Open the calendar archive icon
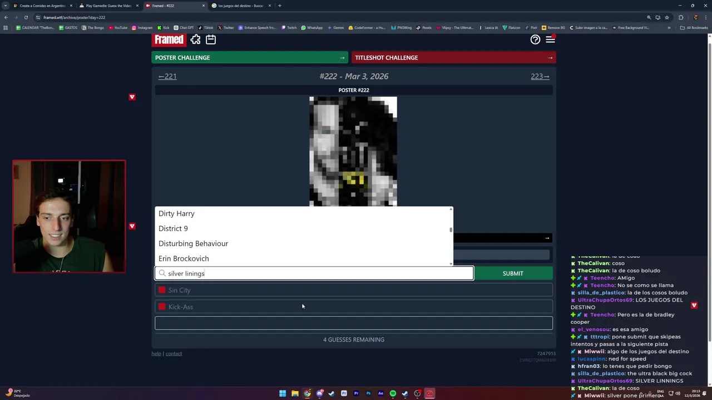712x400 pixels. [x=211, y=39]
